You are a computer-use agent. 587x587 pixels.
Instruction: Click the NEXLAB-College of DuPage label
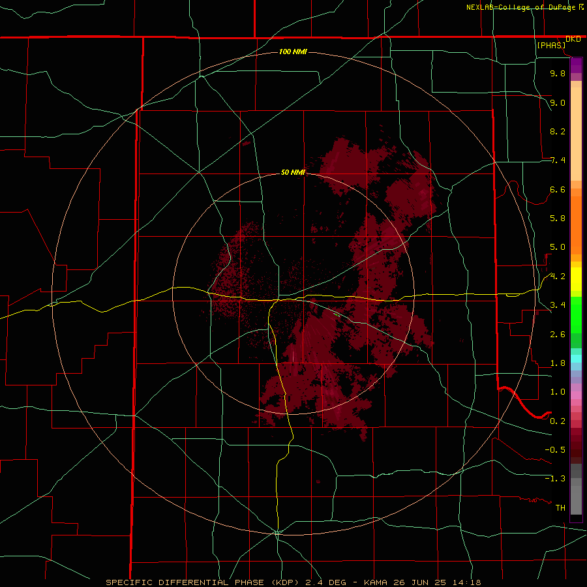[520, 7]
